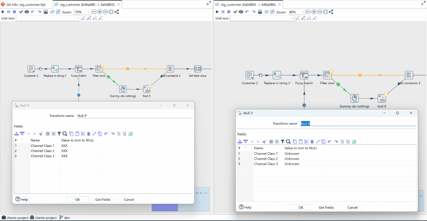Click the search magnifier icon in the left dialog toolbar

[x=65, y=134]
